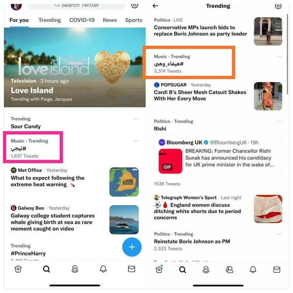
Task: Click the Search Twitter input field
Action: point(76,6)
